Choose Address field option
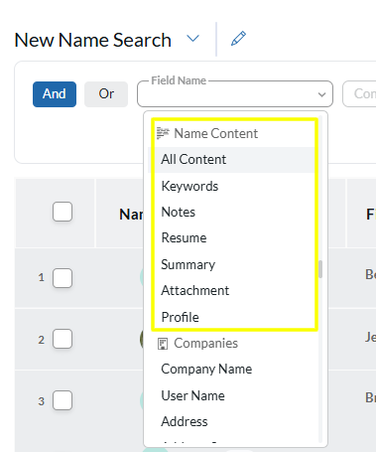376x452 pixels. tap(231, 422)
